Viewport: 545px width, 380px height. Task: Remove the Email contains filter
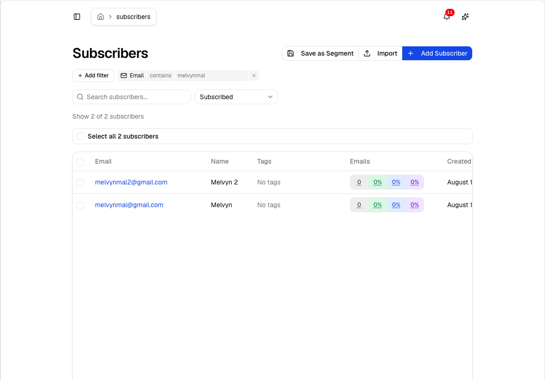(x=254, y=76)
